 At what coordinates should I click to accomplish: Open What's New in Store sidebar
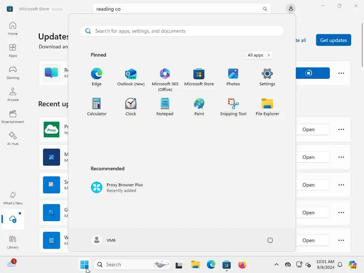point(13,198)
